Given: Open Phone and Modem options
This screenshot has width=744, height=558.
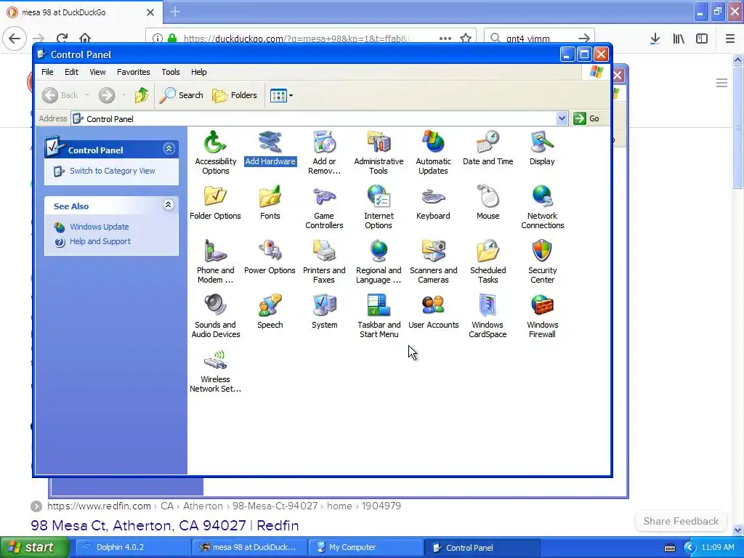Looking at the screenshot, I should [215, 262].
